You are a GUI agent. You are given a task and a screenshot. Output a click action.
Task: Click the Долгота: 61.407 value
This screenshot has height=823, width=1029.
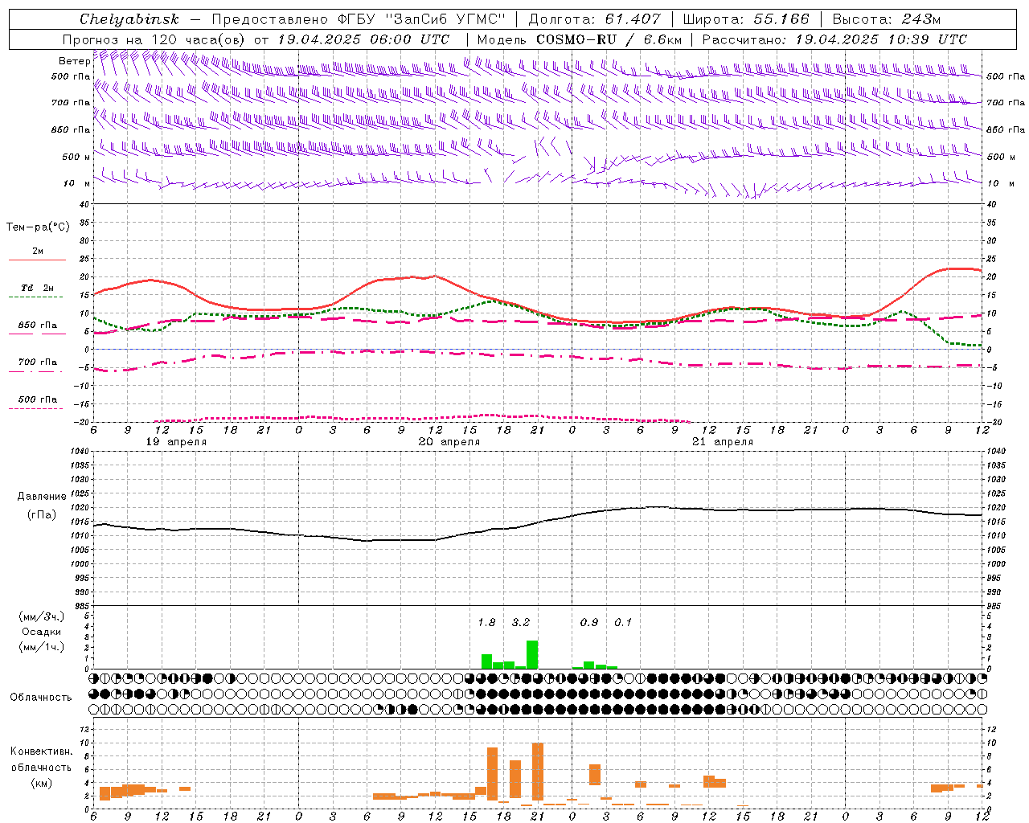pos(594,19)
